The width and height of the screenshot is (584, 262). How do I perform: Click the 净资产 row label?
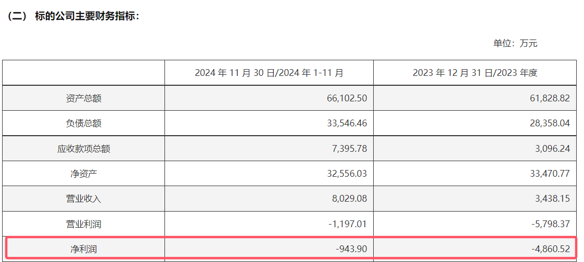coord(84,174)
